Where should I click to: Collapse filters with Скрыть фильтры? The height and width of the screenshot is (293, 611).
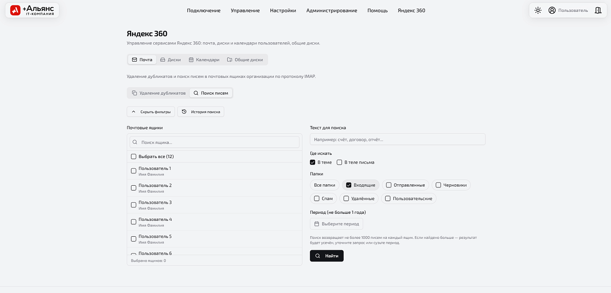[151, 112]
